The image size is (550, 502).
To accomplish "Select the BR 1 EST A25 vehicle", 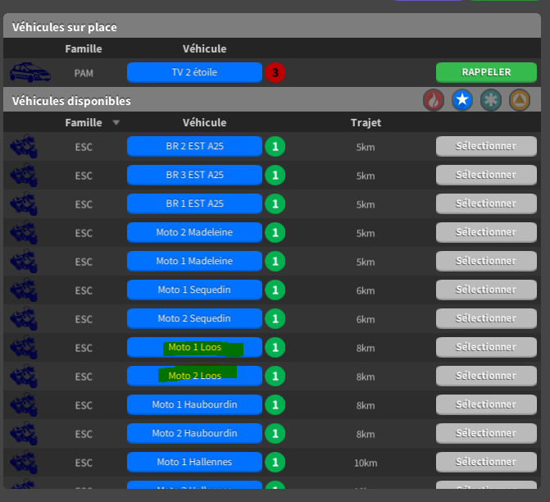I will tap(486, 203).
